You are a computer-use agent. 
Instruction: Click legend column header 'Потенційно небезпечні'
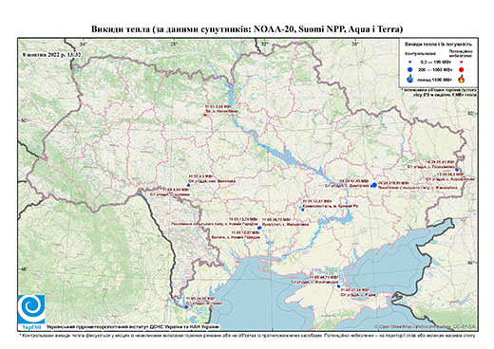pyautogui.click(x=461, y=53)
